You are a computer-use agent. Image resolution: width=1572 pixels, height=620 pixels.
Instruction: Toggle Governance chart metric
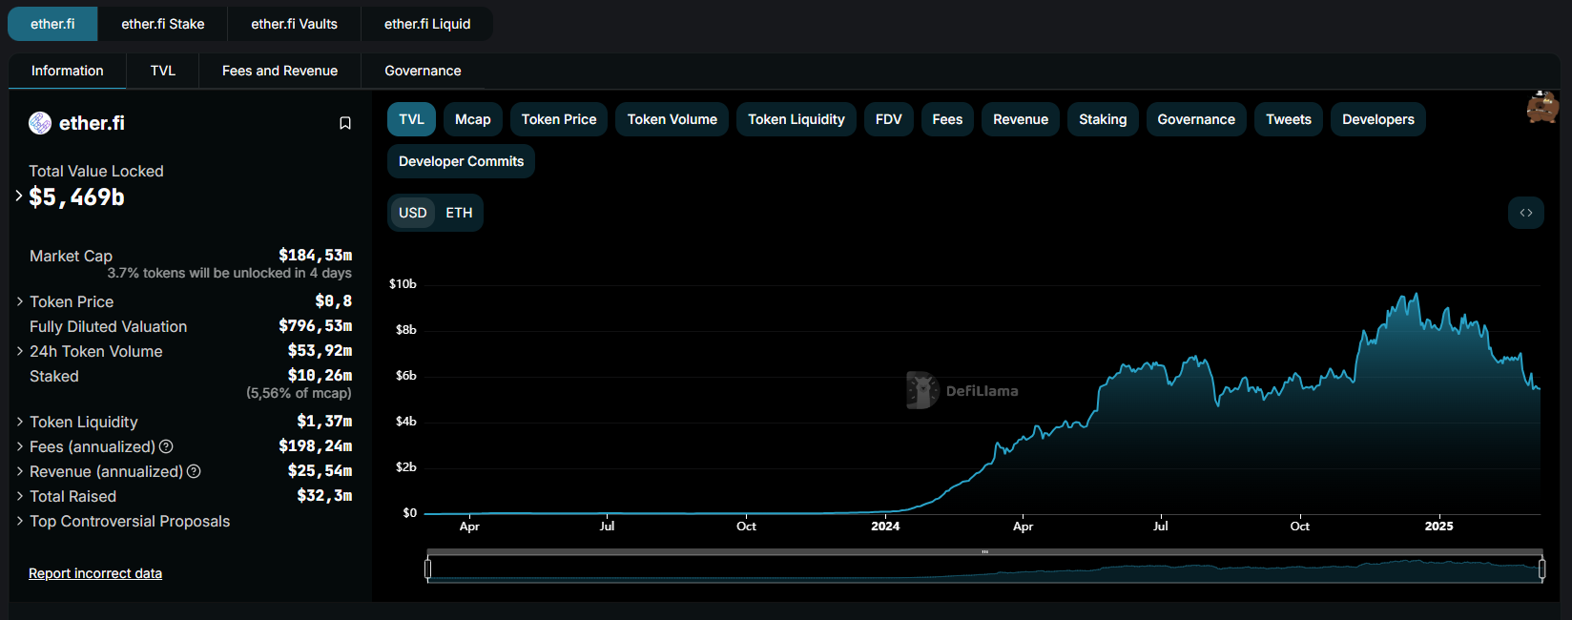tap(1196, 119)
